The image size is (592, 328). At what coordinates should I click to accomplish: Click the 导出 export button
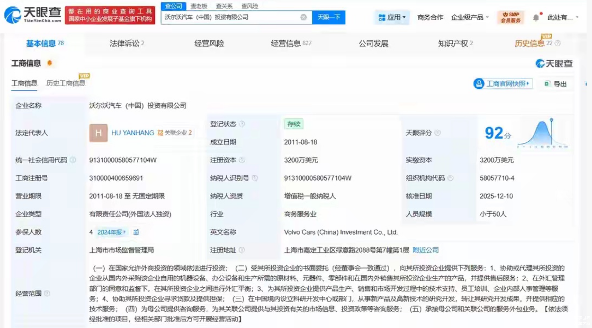556,84
